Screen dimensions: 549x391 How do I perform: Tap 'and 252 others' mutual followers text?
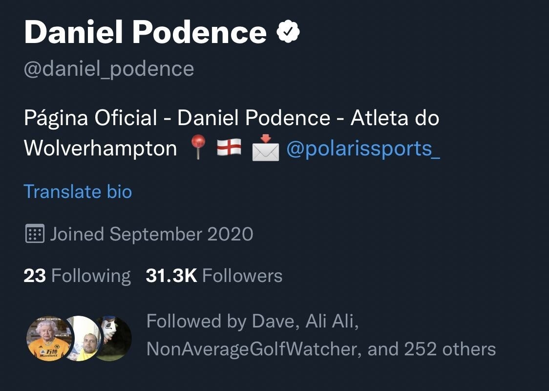tap(432, 349)
